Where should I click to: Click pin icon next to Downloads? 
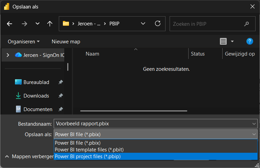click(x=61, y=96)
